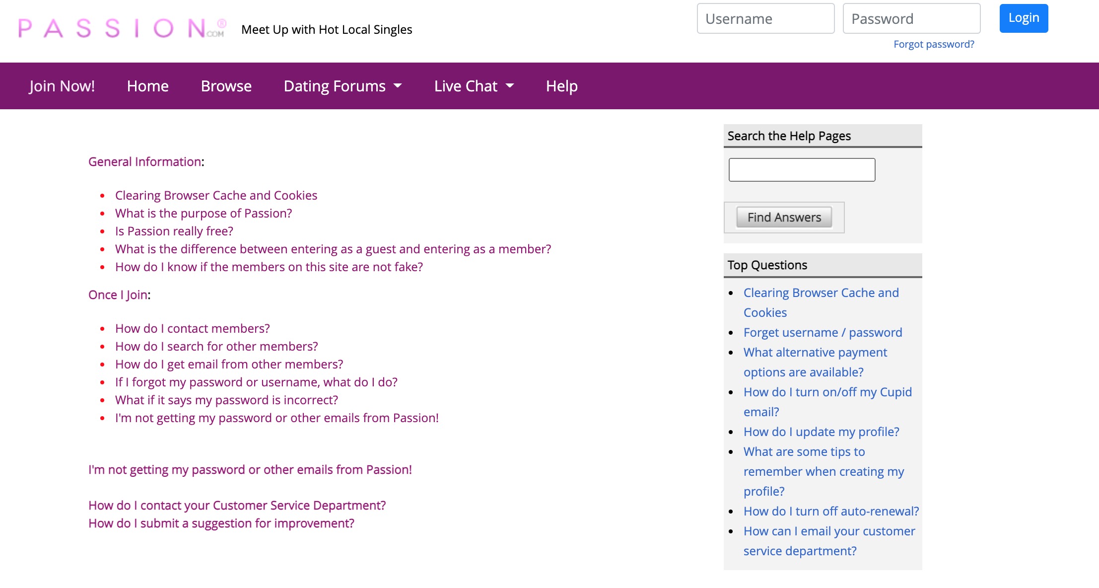Go to the Home menu item
Image resolution: width=1099 pixels, height=588 pixels.
coord(147,86)
